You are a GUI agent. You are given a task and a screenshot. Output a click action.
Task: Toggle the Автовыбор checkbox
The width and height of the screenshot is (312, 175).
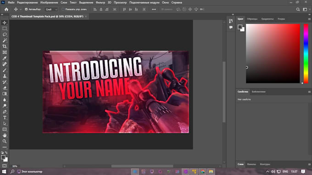[x=26, y=9]
